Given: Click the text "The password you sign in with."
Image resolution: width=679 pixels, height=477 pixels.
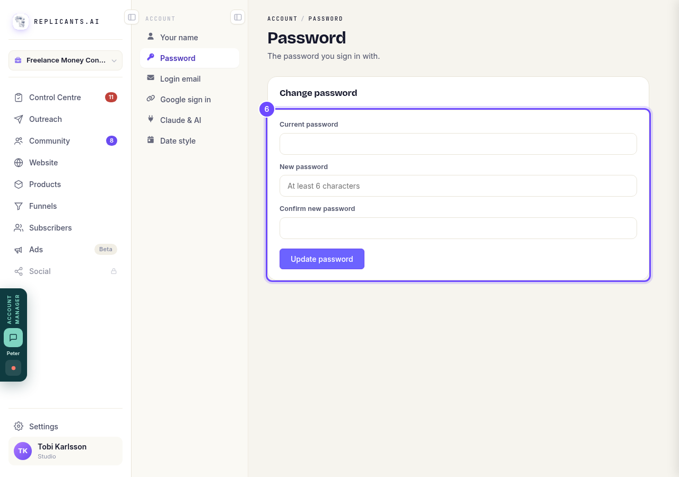Looking at the screenshot, I should tap(324, 56).
